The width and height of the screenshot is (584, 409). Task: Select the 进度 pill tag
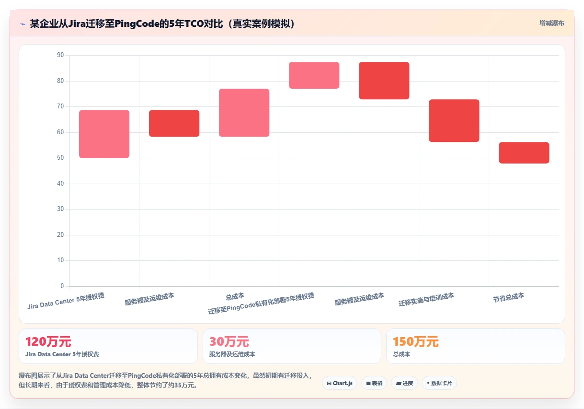click(x=404, y=383)
